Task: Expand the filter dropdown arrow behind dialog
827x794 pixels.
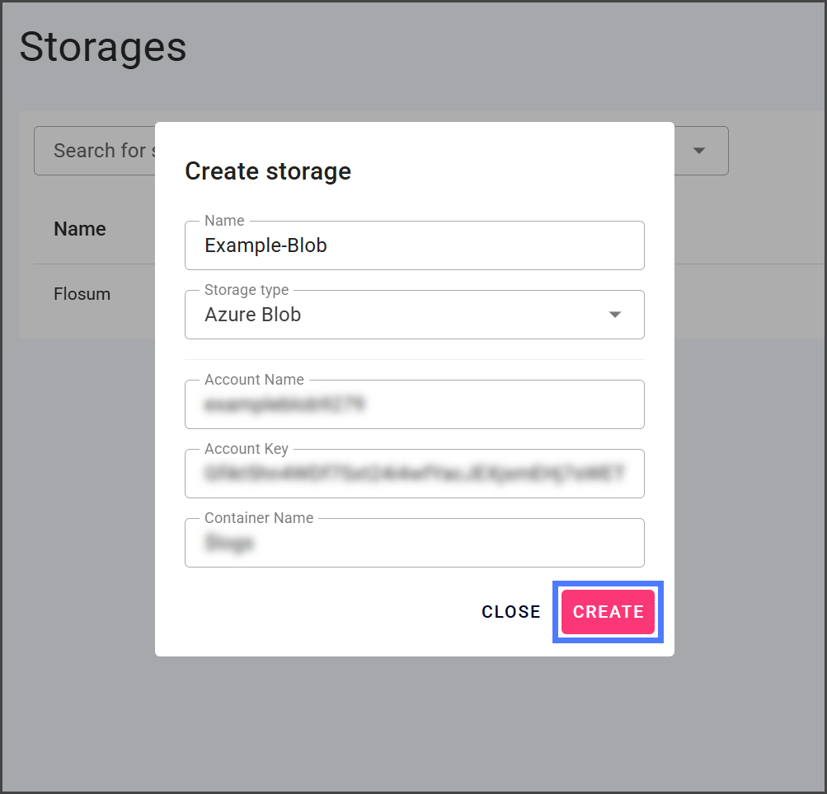Action: click(x=699, y=151)
